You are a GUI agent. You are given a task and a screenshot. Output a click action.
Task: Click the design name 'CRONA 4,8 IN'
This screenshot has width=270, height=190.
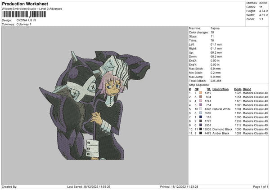coord(26,20)
